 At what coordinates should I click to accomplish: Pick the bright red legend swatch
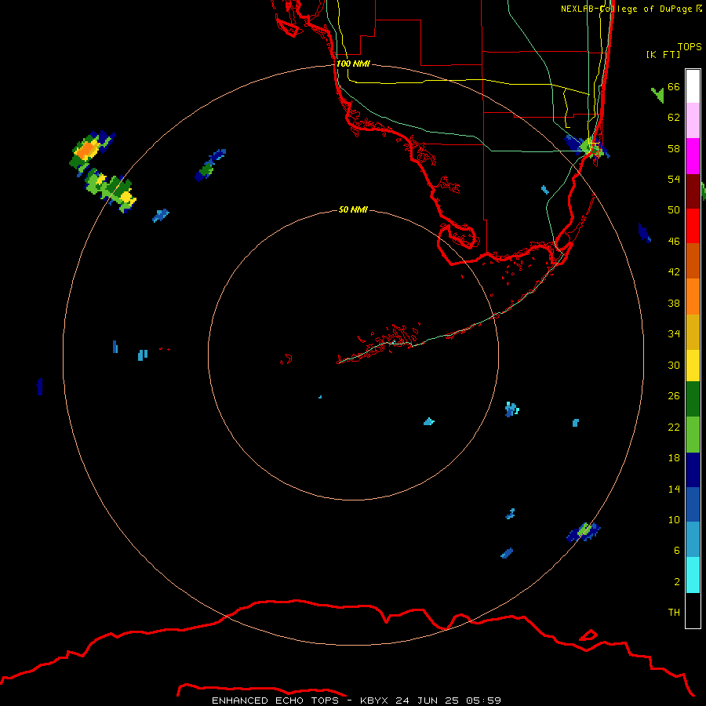pos(693,226)
